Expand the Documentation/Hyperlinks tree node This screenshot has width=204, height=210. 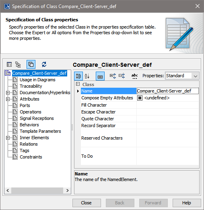click(x=8, y=93)
